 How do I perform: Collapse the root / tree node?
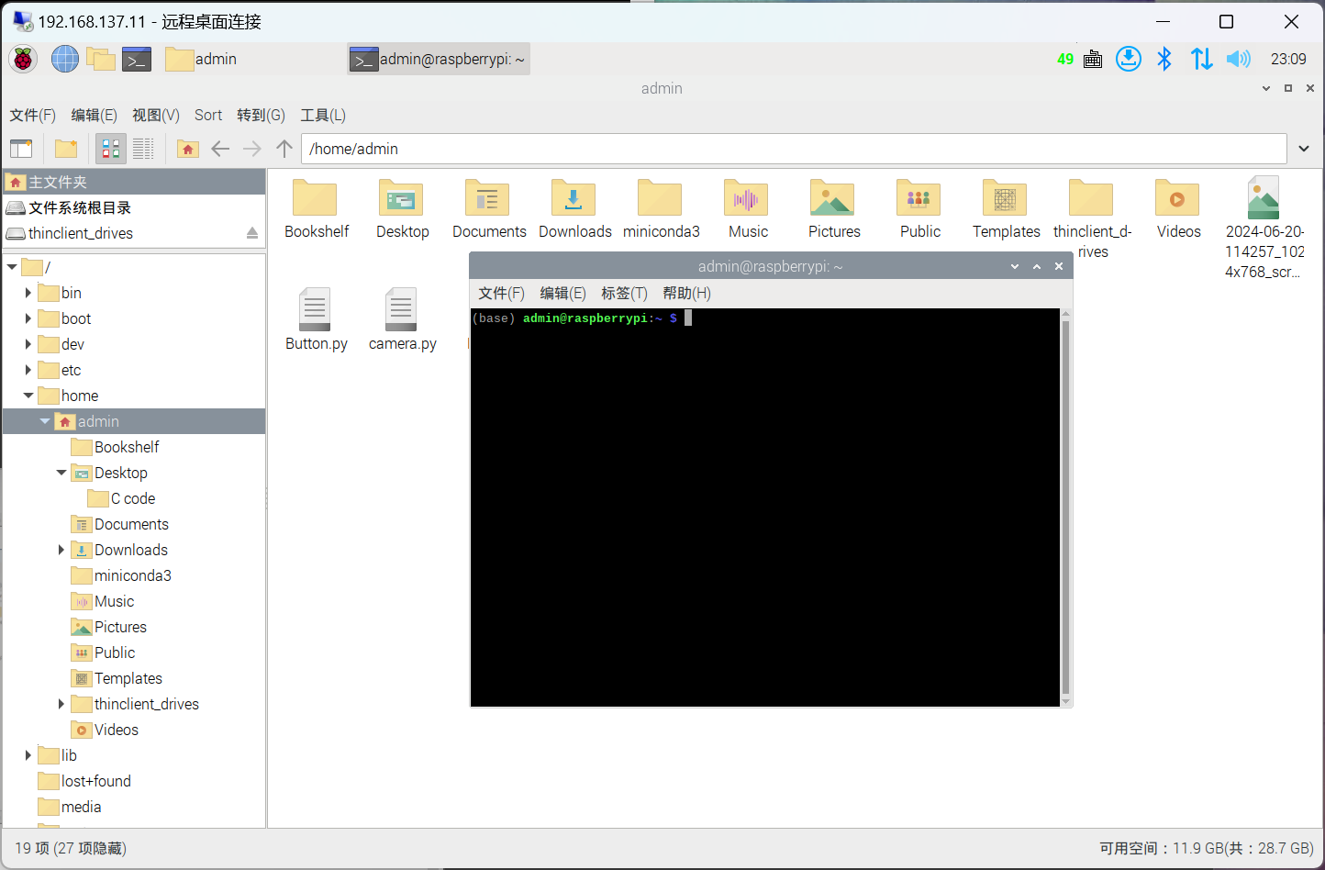click(x=12, y=267)
